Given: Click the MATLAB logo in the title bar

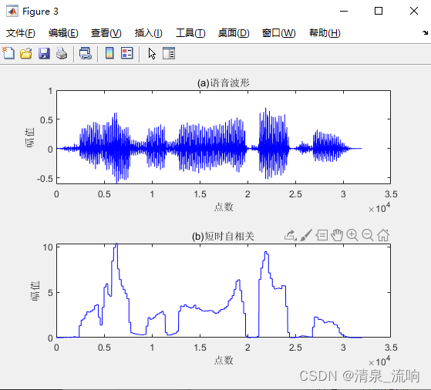Looking at the screenshot, I should coord(12,12).
